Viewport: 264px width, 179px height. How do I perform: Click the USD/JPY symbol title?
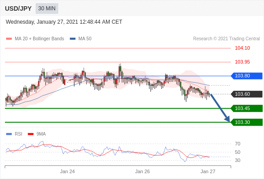[18, 9]
